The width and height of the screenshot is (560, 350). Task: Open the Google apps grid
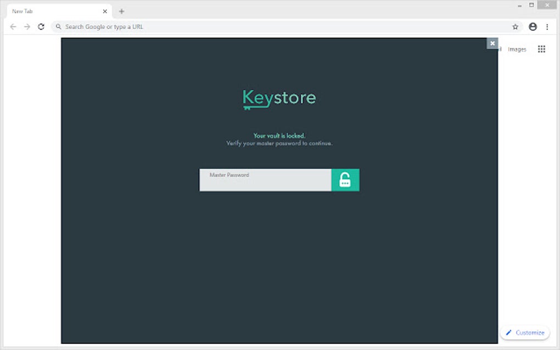point(541,49)
